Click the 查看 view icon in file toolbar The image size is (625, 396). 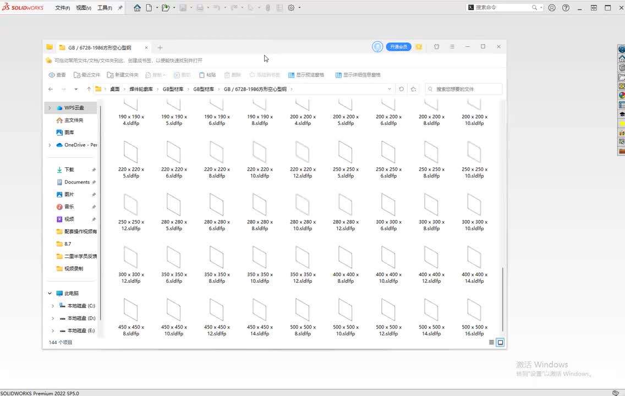pyautogui.click(x=57, y=75)
